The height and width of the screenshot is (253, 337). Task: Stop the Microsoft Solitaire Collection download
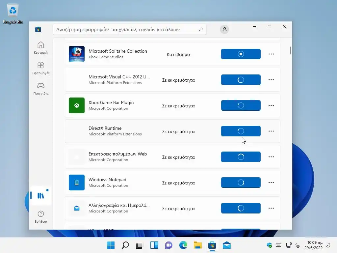tap(241, 54)
